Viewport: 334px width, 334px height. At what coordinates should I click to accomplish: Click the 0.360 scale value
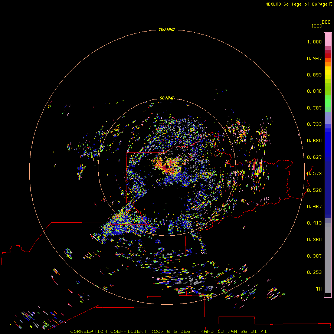[314, 240]
